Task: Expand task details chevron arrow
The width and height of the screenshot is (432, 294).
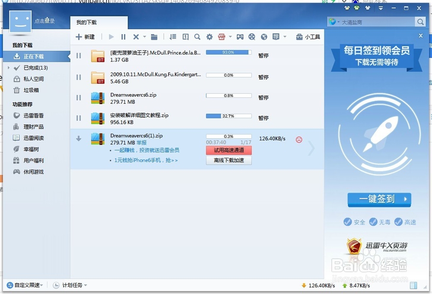Action: point(311,148)
